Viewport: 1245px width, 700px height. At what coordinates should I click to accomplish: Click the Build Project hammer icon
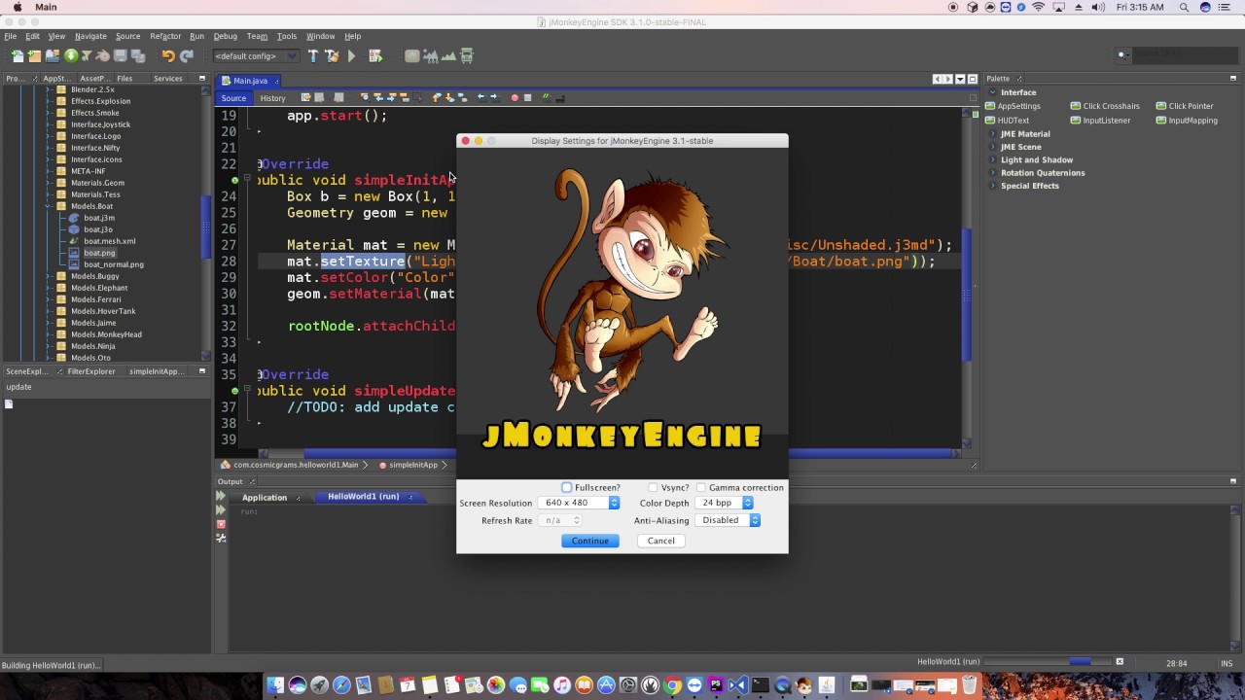(x=313, y=56)
